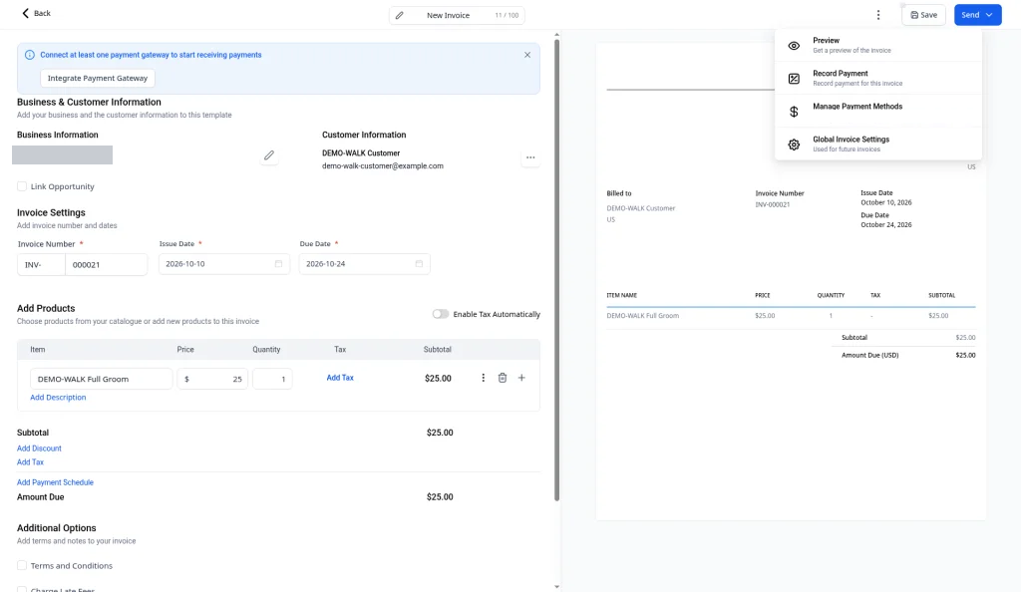Click Add Tax link in product row
1021x592 pixels.
click(x=340, y=378)
